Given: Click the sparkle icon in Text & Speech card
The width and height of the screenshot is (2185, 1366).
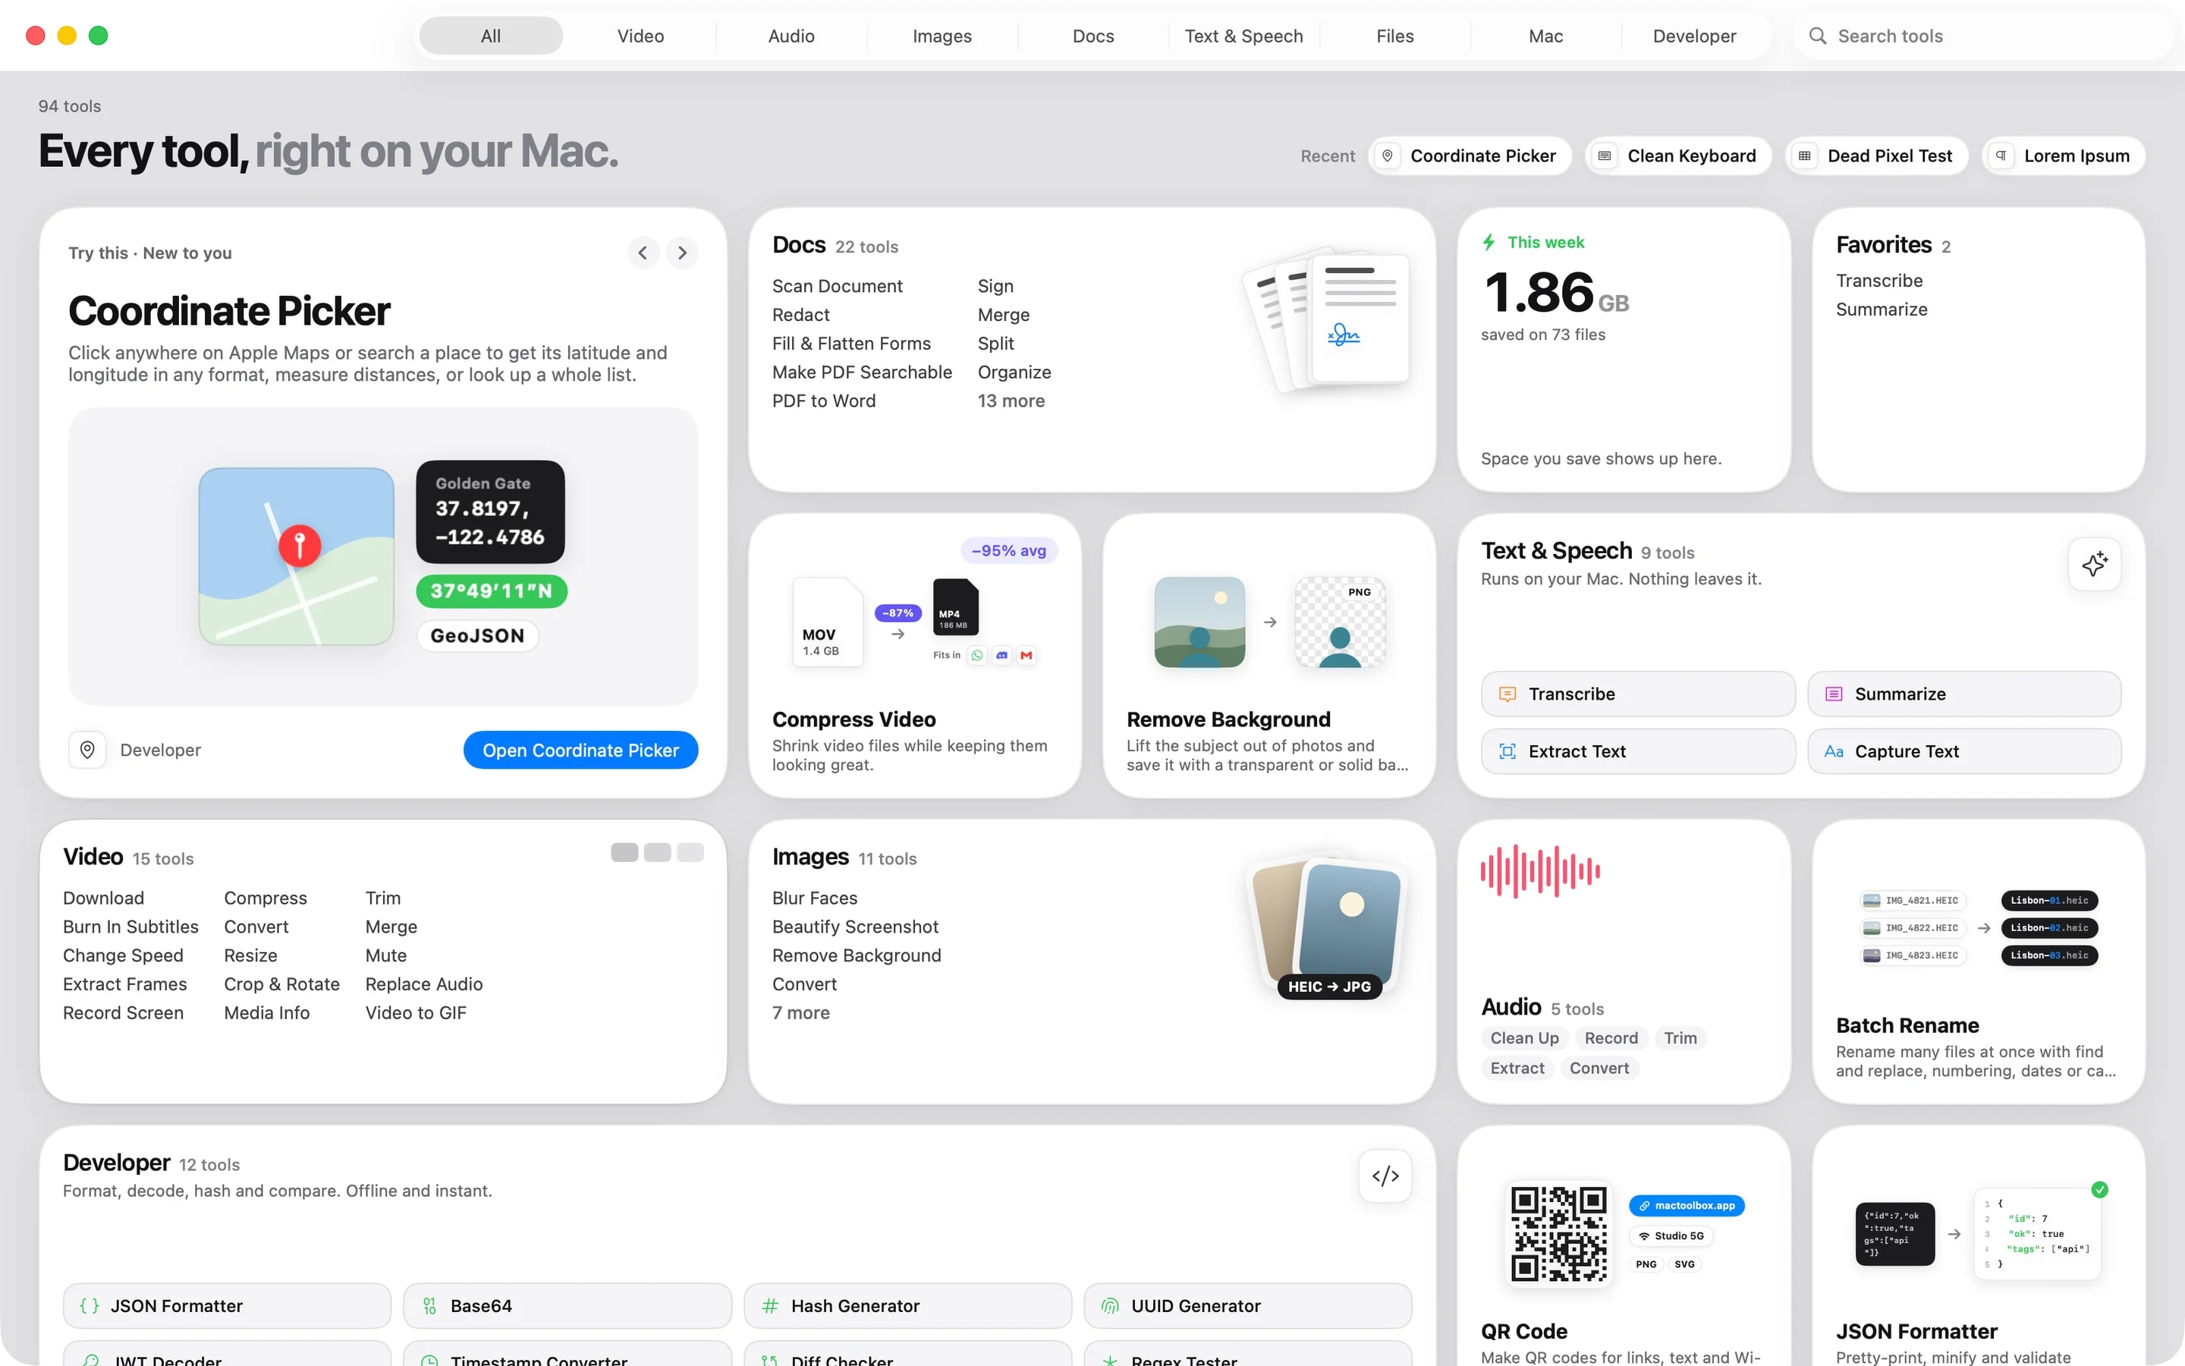Looking at the screenshot, I should pyautogui.click(x=2095, y=564).
